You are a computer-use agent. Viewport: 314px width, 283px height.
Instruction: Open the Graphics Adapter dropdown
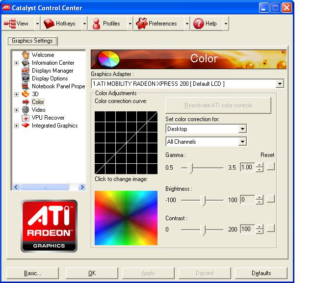[x=280, y=84]
